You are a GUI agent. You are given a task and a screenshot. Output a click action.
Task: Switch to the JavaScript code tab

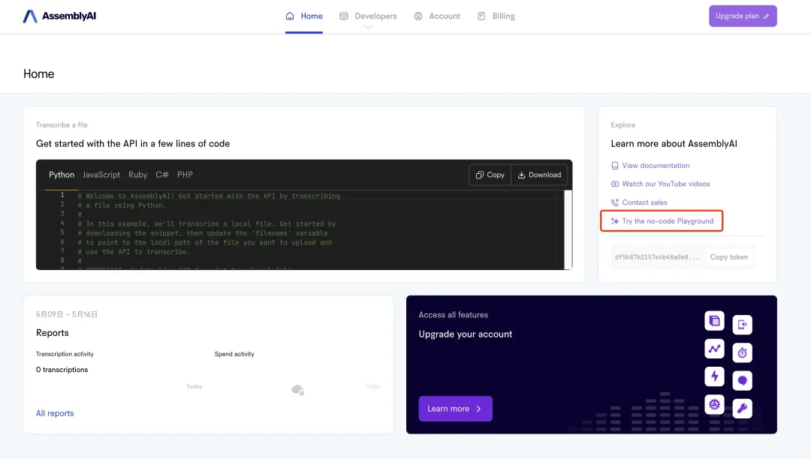pyautogui.click(x=101, y=175)
